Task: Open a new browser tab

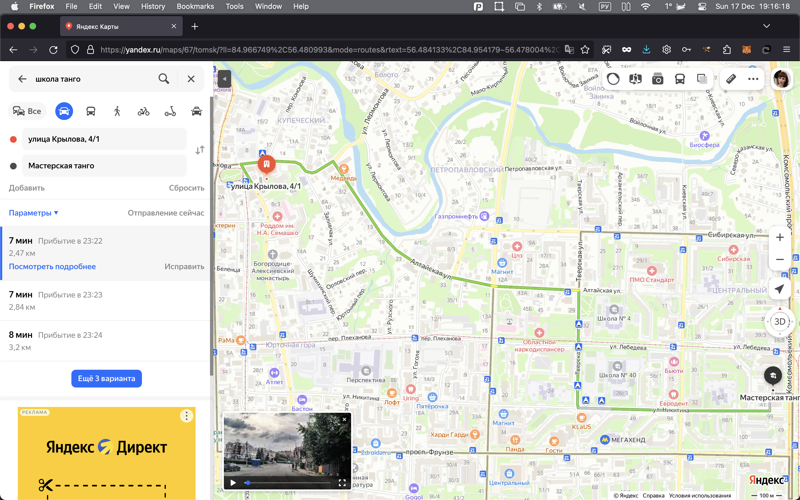Action: (x=195, y=26)
